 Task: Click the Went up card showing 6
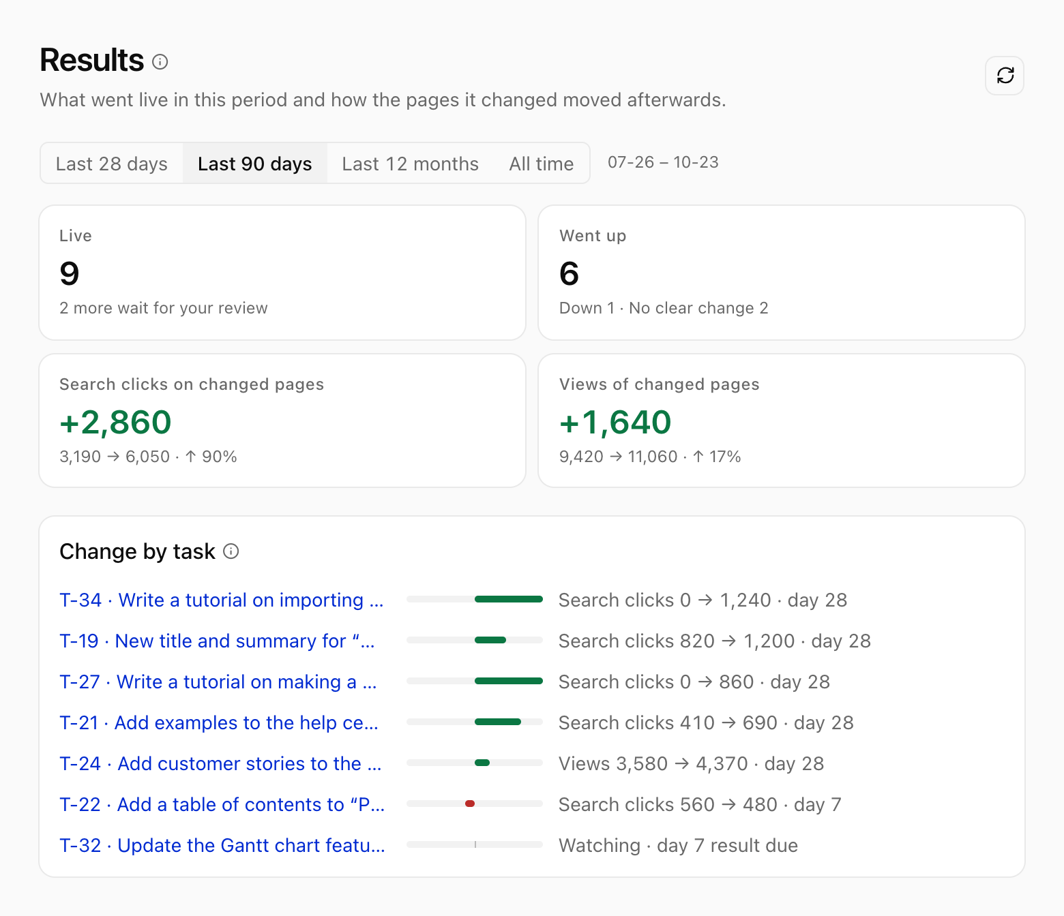(782, 273)
